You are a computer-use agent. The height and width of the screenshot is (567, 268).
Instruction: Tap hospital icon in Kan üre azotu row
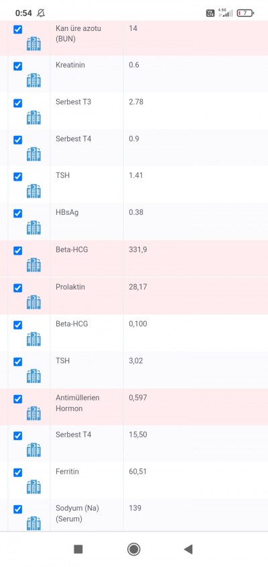33,44
